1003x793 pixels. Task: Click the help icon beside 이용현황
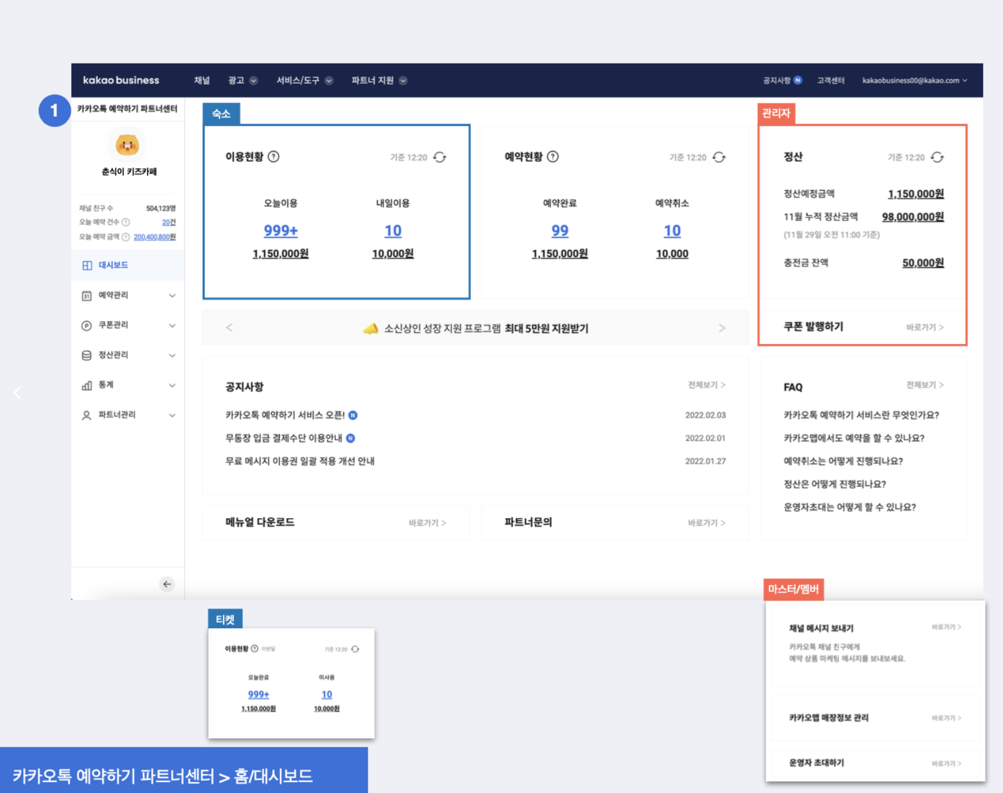[x=274, y=157]
